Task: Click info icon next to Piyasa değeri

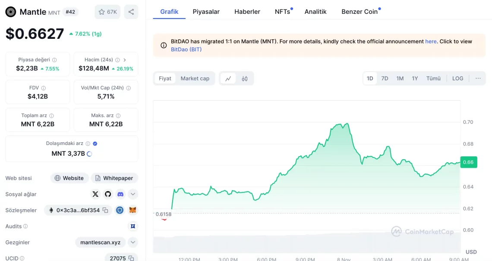Action: pos(55,60)
